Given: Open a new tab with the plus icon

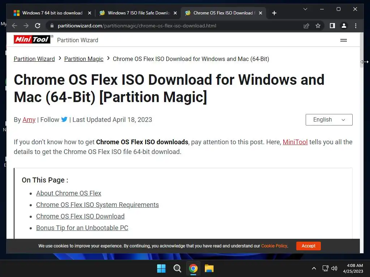Looking at the screenshot, I should (x=274, y=13).
